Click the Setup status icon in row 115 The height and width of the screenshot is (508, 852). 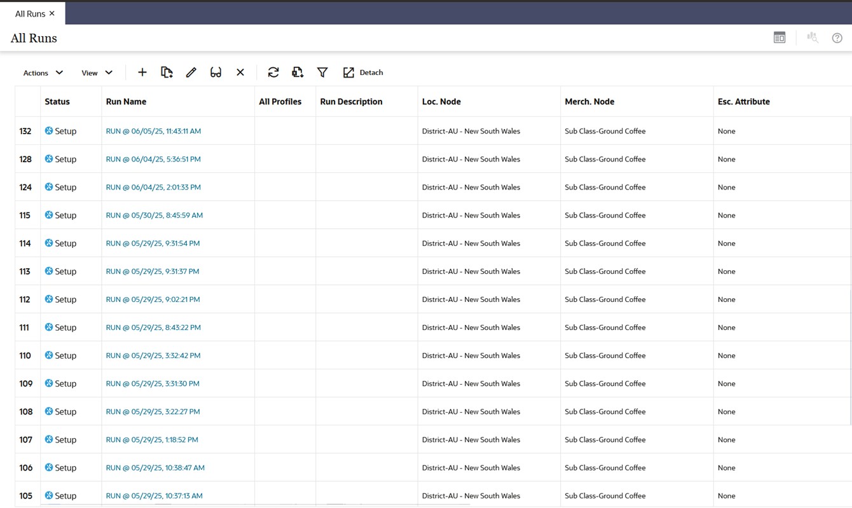tap(49, 215)
